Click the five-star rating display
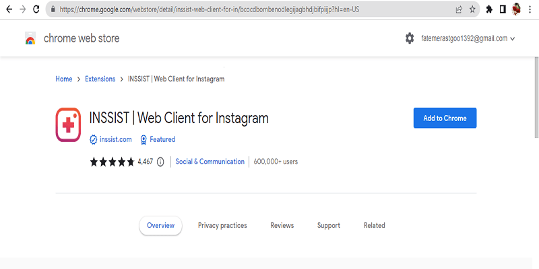This screenshot has height=269, width=539. coord(112,162)
